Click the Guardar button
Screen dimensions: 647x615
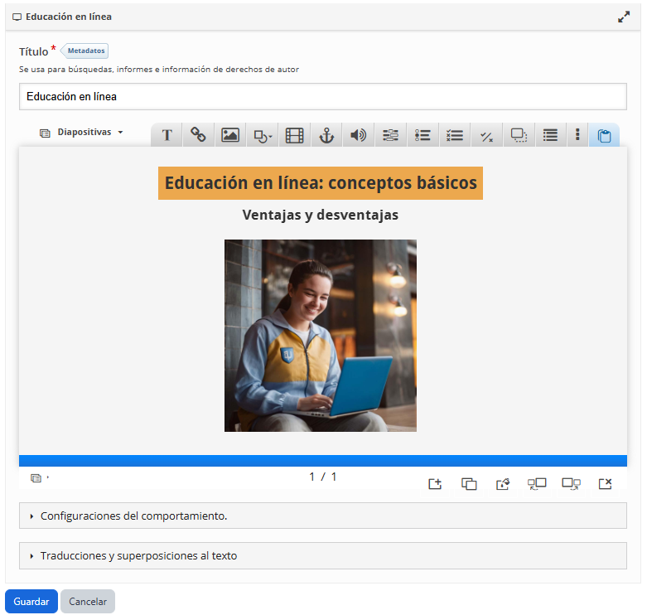click(31, 602)
